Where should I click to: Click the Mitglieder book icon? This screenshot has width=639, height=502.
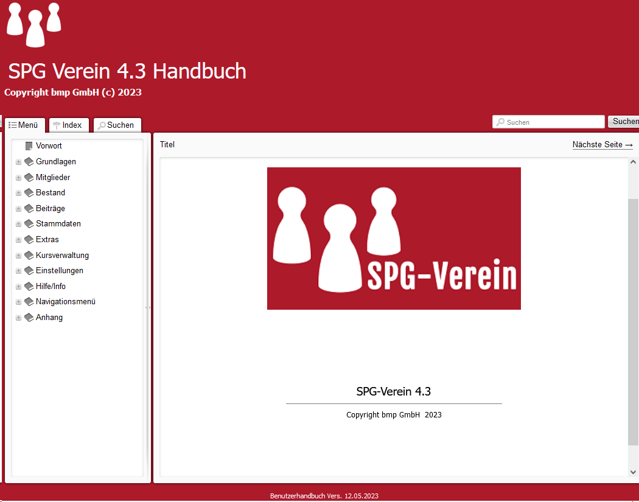point(29,178)
